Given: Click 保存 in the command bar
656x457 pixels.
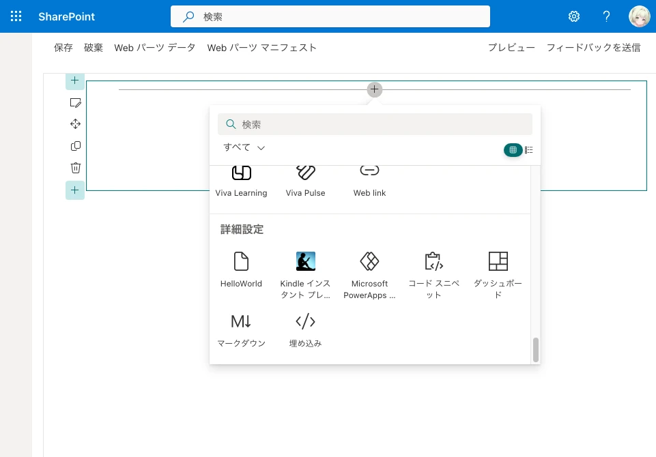Looking at the screenshot, I should coord(63,48).
